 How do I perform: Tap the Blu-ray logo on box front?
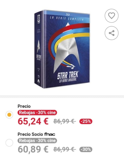click(x=68, y=14)
